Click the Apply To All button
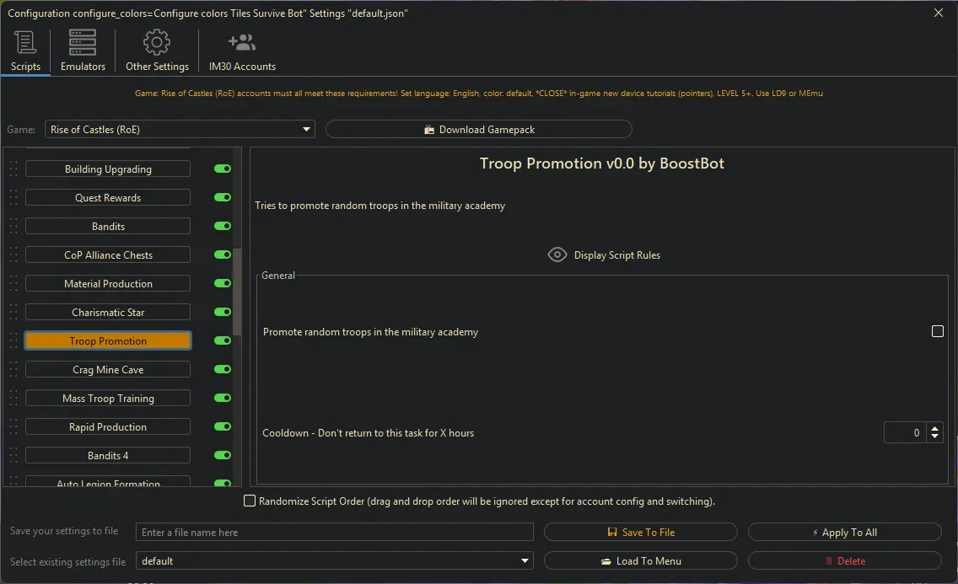The image size is (958, 584). tap(844, 532)
